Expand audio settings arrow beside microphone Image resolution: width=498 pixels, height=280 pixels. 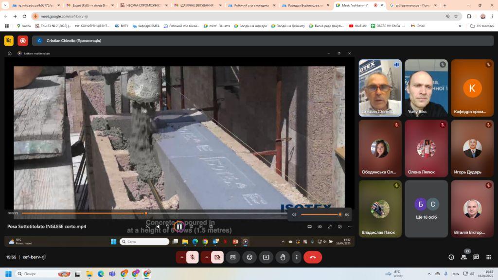coord(182,257)
